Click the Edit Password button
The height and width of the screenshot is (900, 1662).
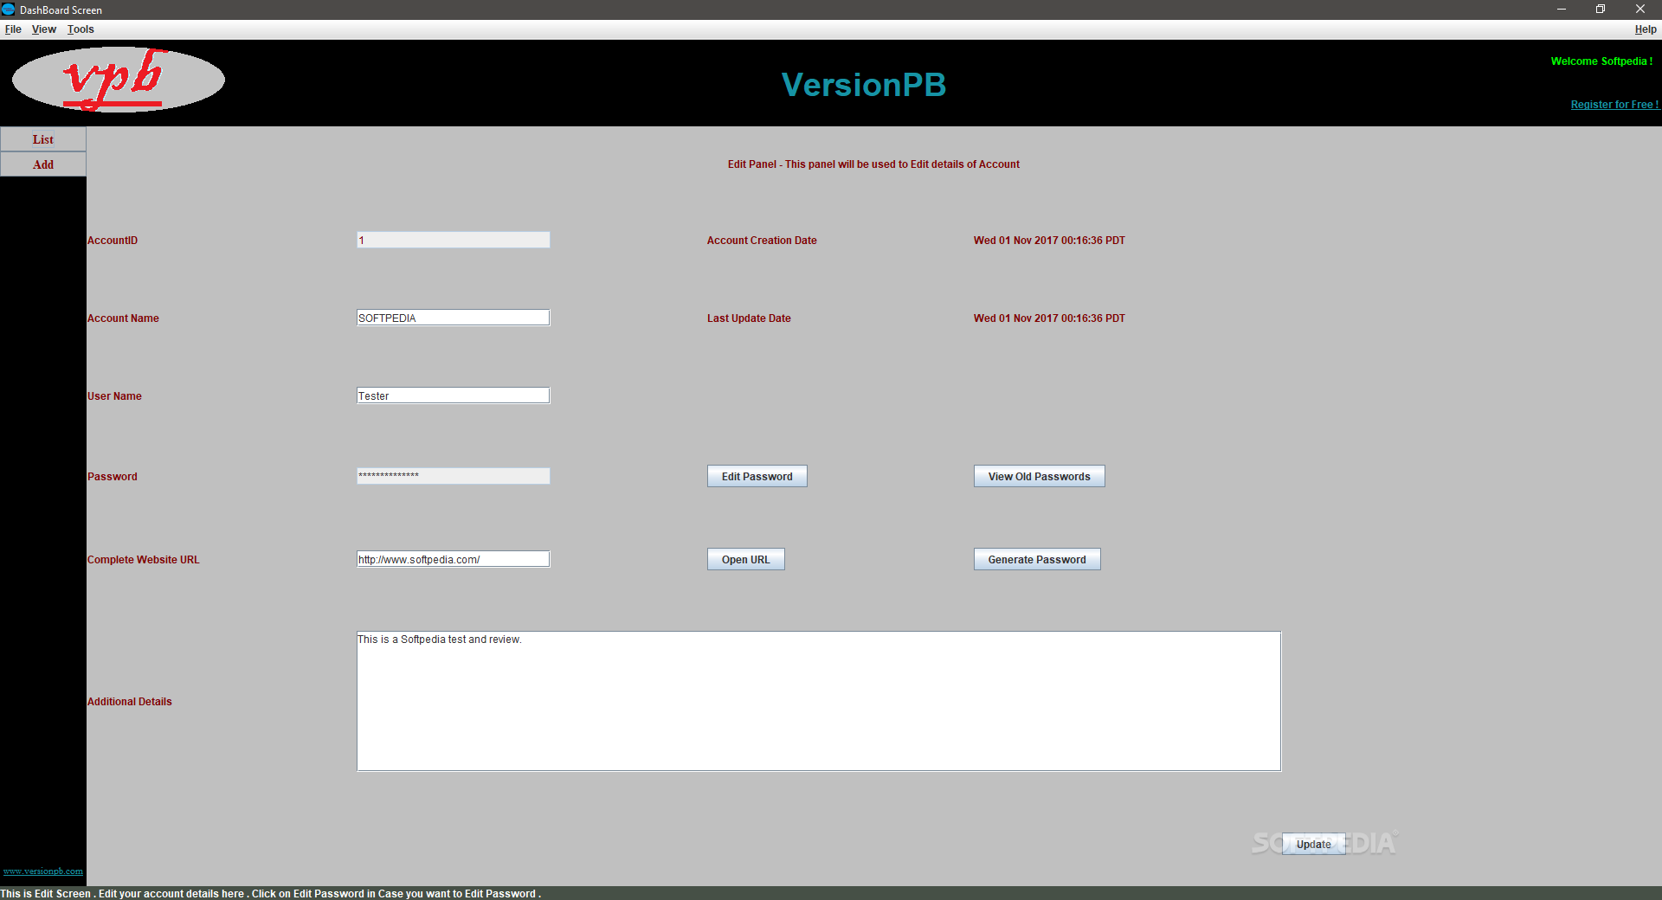(x=757, y=477)
